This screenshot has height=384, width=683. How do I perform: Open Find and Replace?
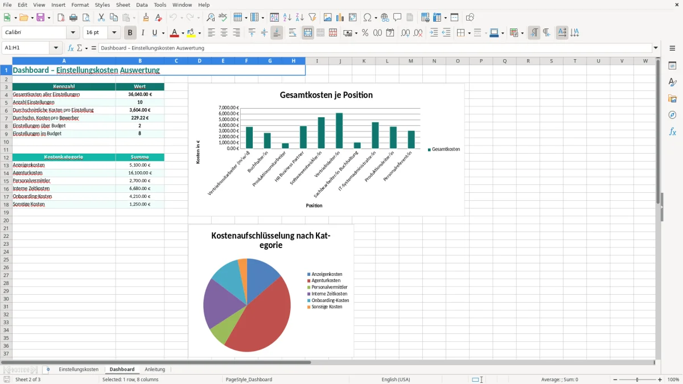click(x=211, y=18)
